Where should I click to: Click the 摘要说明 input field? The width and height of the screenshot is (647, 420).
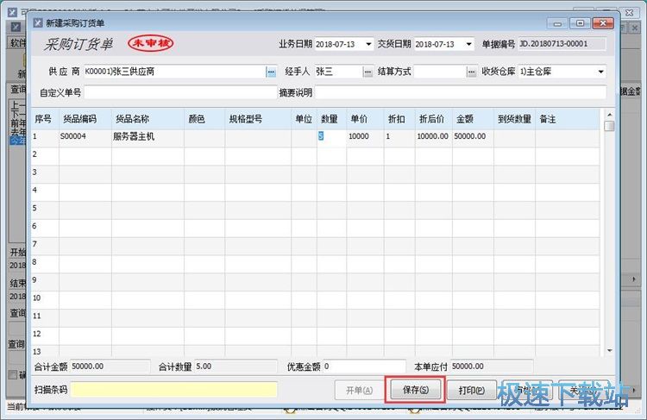pyautogui.click(x=461, y=92)
